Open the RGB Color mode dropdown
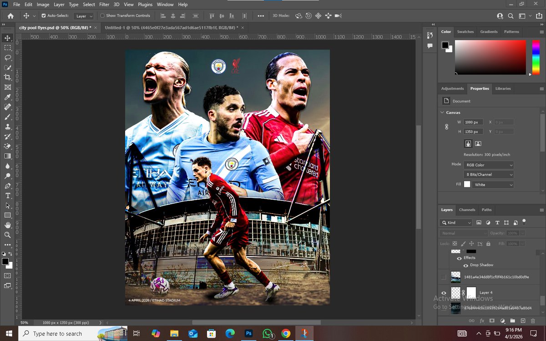This screenshot has height=341, width=546. point(489,165)
